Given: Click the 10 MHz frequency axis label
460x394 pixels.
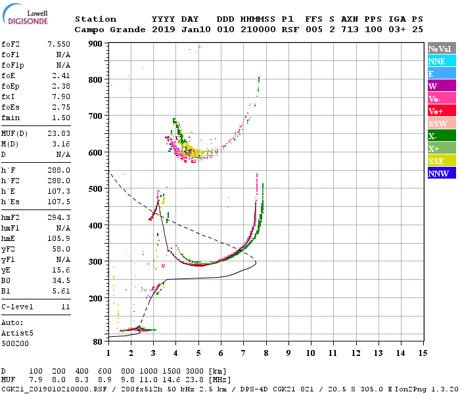Looking at the screenshot, I should pyautogui.click(x=311, y=353).
